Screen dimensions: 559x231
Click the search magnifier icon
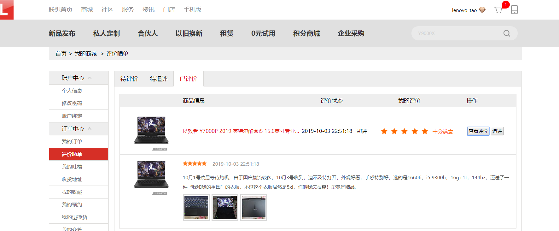point(507,33)
